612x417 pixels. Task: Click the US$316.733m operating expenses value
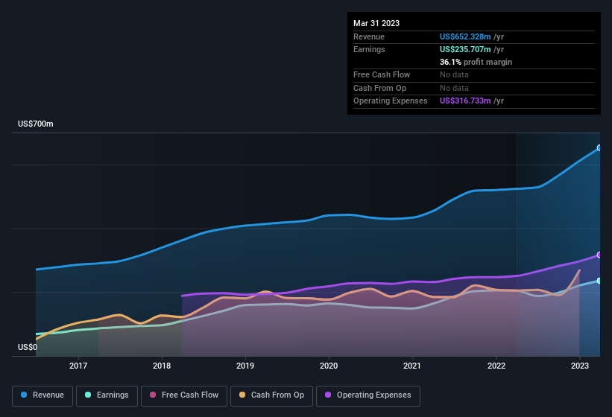click(x=465, y=101)
